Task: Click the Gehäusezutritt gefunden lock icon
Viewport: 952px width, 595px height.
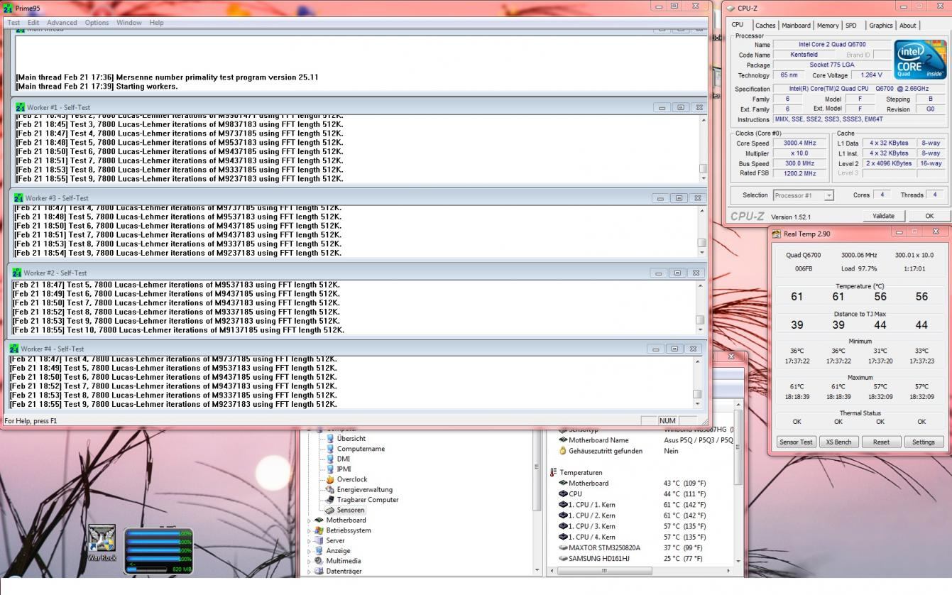Action: click(x=563, y=450)
